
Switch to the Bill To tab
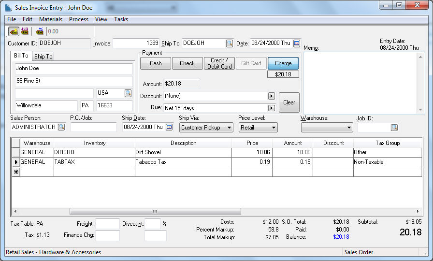21,56
